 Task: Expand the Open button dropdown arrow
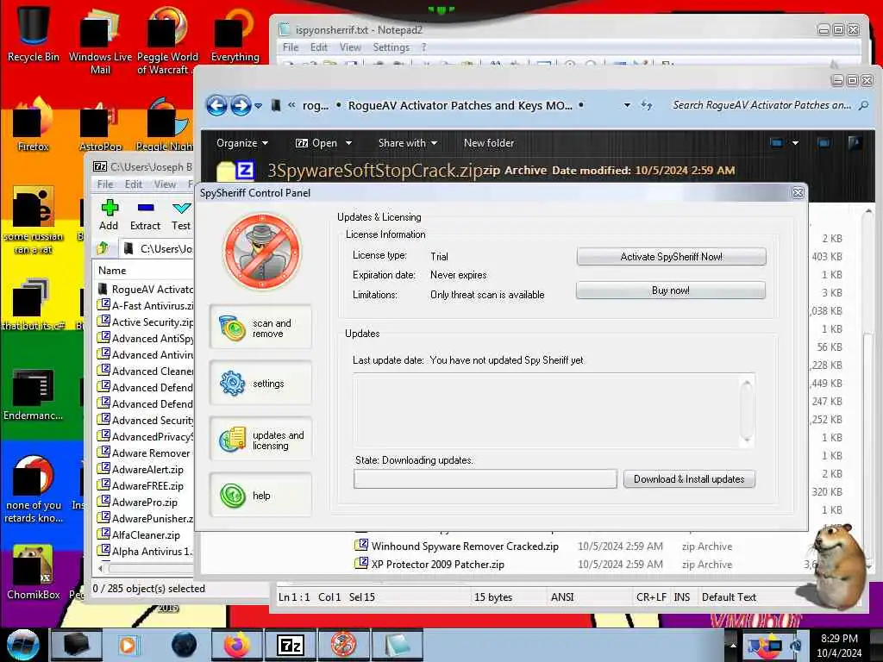pyautogui.click(x=348, y=143)
